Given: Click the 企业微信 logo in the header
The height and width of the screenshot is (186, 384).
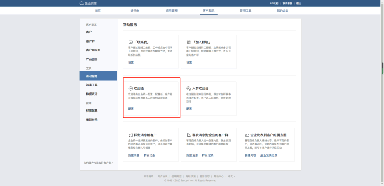Looking at the screenshot, I should (x=88, y=3).
